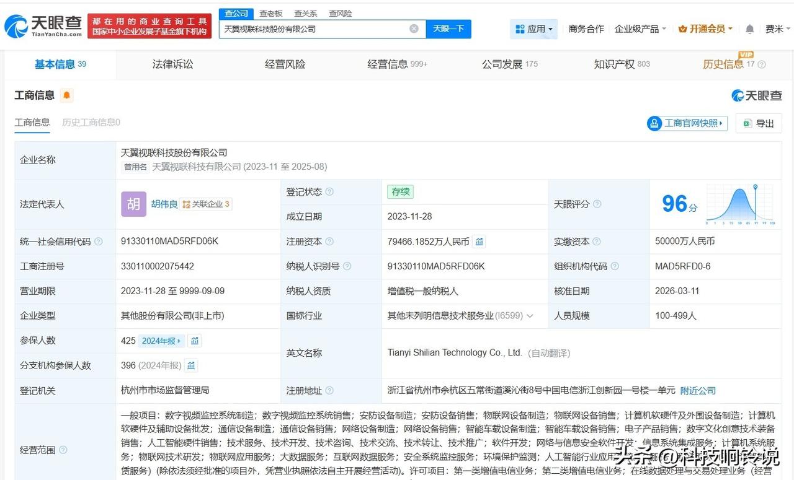Open chart icon next to 注册资本 amount
794x480 pixels.
click(x=480, y=242)
